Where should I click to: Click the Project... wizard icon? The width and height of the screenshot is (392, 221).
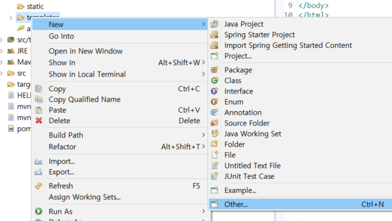click(x=215, y=56)
